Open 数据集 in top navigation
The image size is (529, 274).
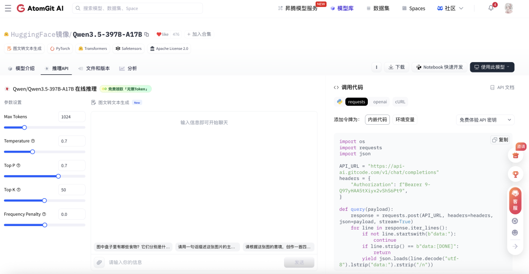378,8
